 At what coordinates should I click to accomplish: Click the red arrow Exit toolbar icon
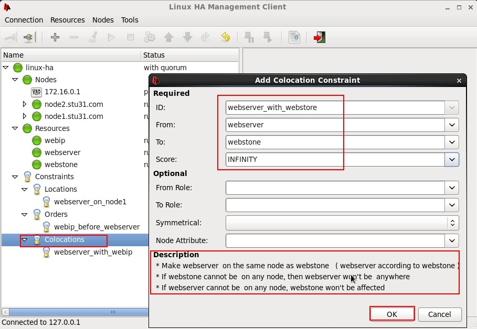pyautogui.click(x=320, y=37)
